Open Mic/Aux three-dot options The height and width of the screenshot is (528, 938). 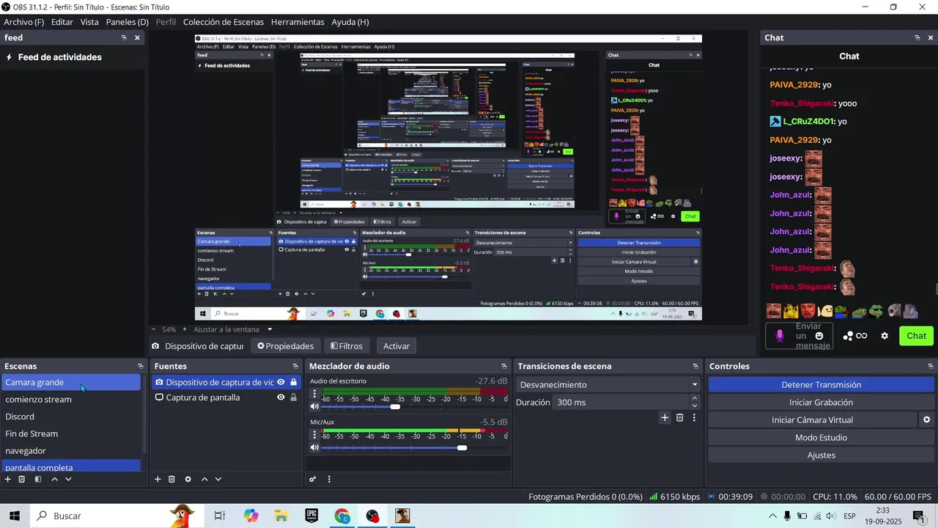click(x=314, y=435)
